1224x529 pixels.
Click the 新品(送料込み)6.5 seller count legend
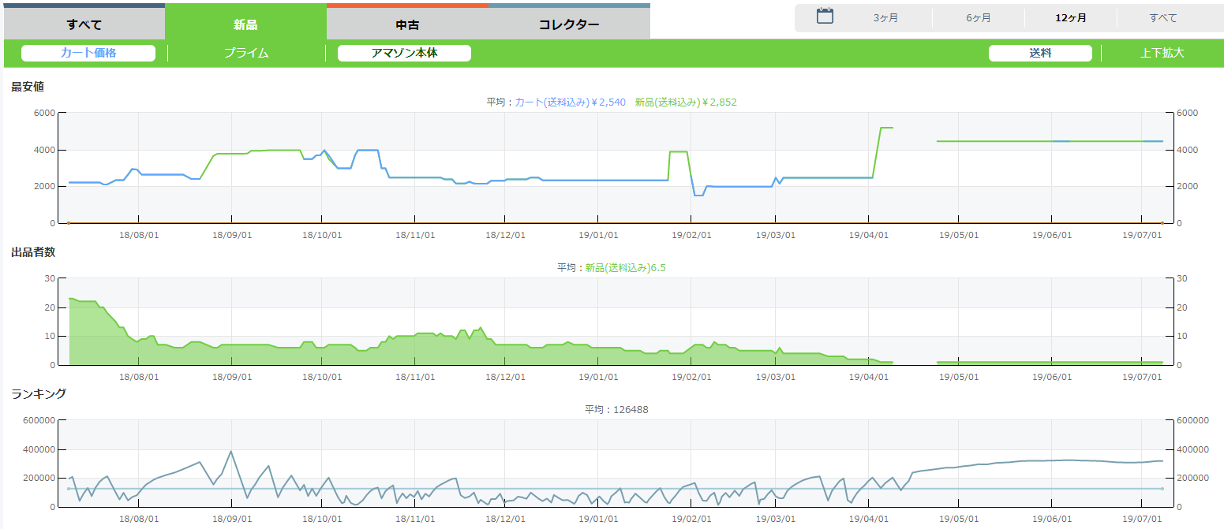pos(629,267)
